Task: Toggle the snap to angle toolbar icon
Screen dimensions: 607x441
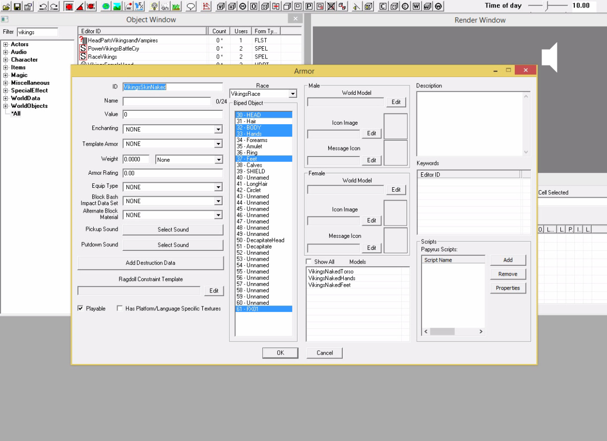Action: (80, 6)
